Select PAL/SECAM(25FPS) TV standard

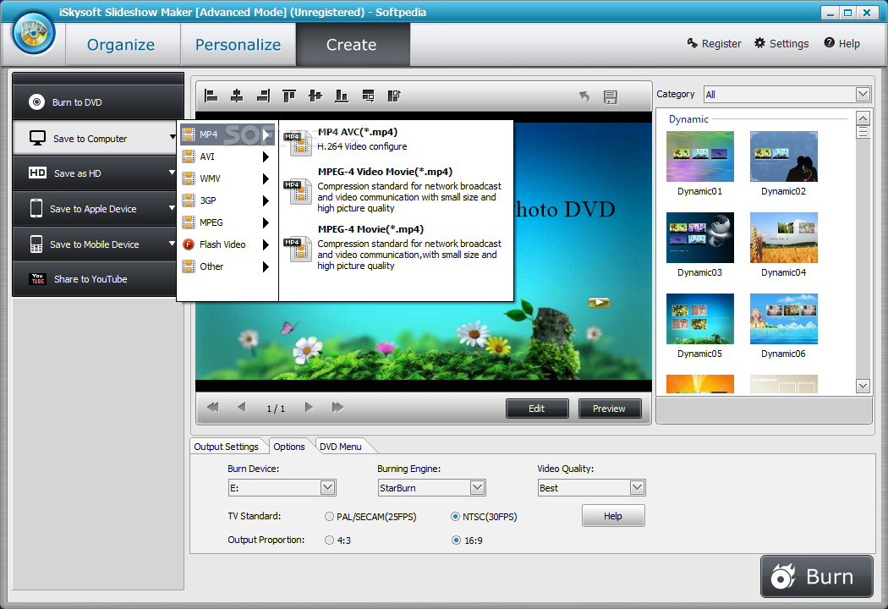click(x=329, y=517)
